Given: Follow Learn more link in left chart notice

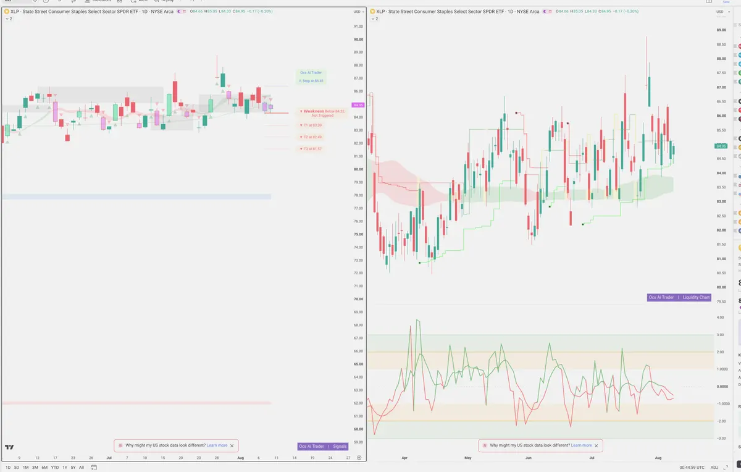Looking at the screenshot, I should click(217, 445).
